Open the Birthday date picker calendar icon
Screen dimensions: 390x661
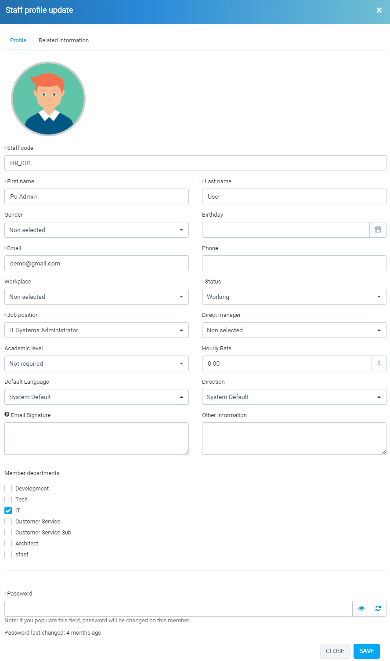[378, 229]
